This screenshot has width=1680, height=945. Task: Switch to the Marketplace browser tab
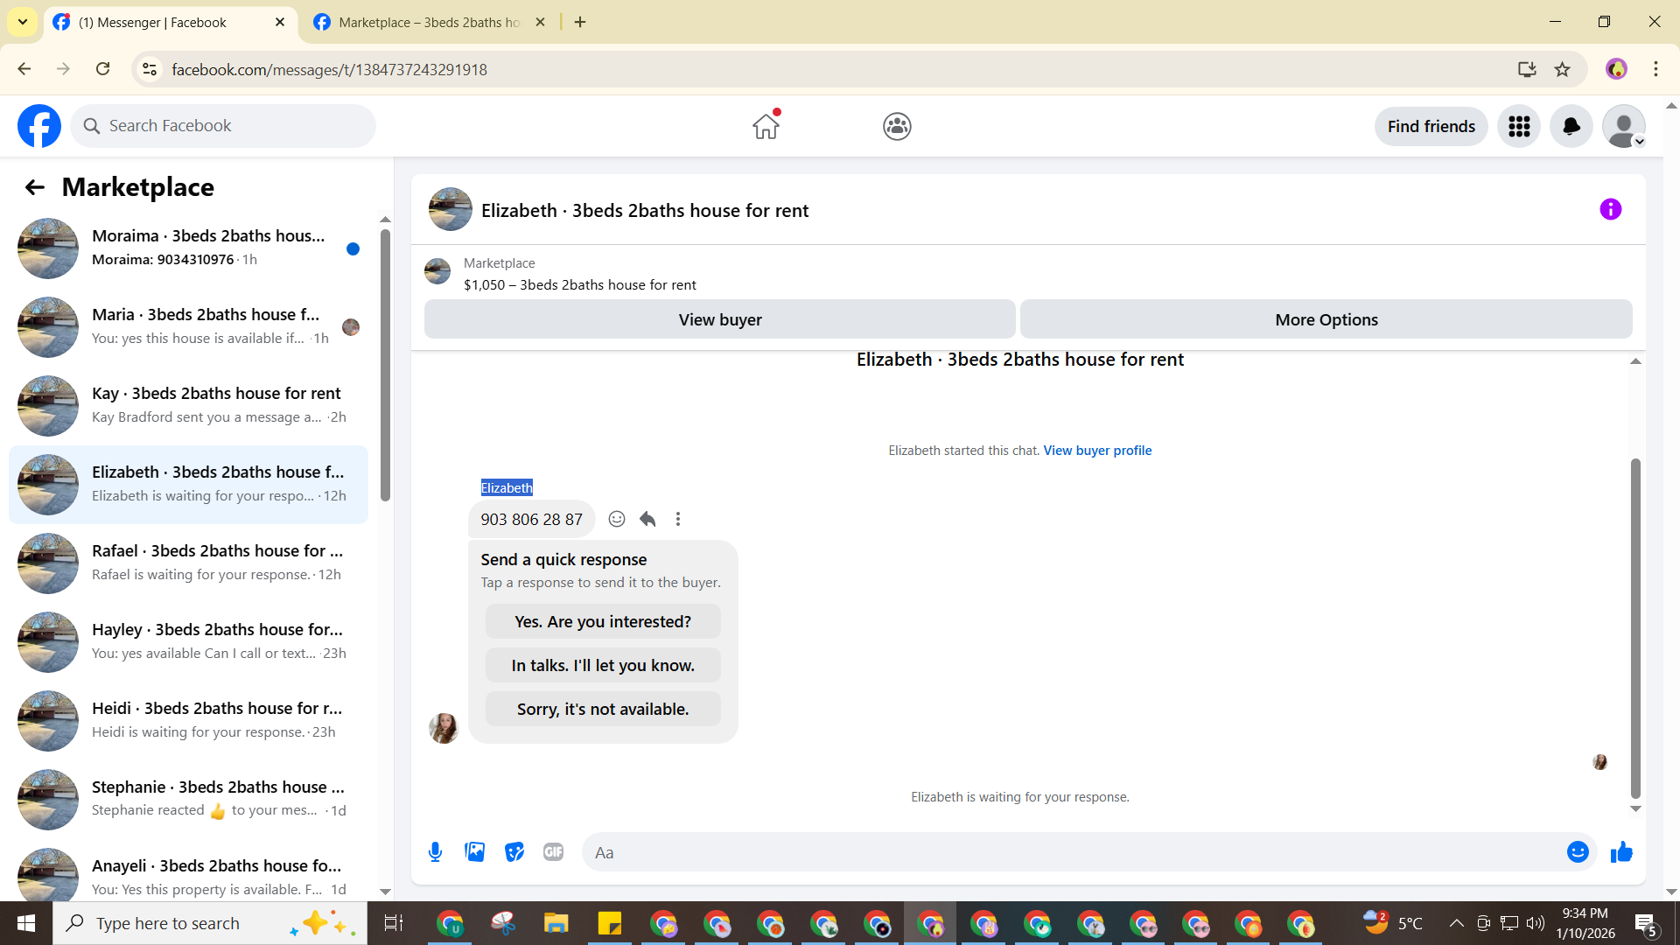pyautogui.click(x=429, y=23)
